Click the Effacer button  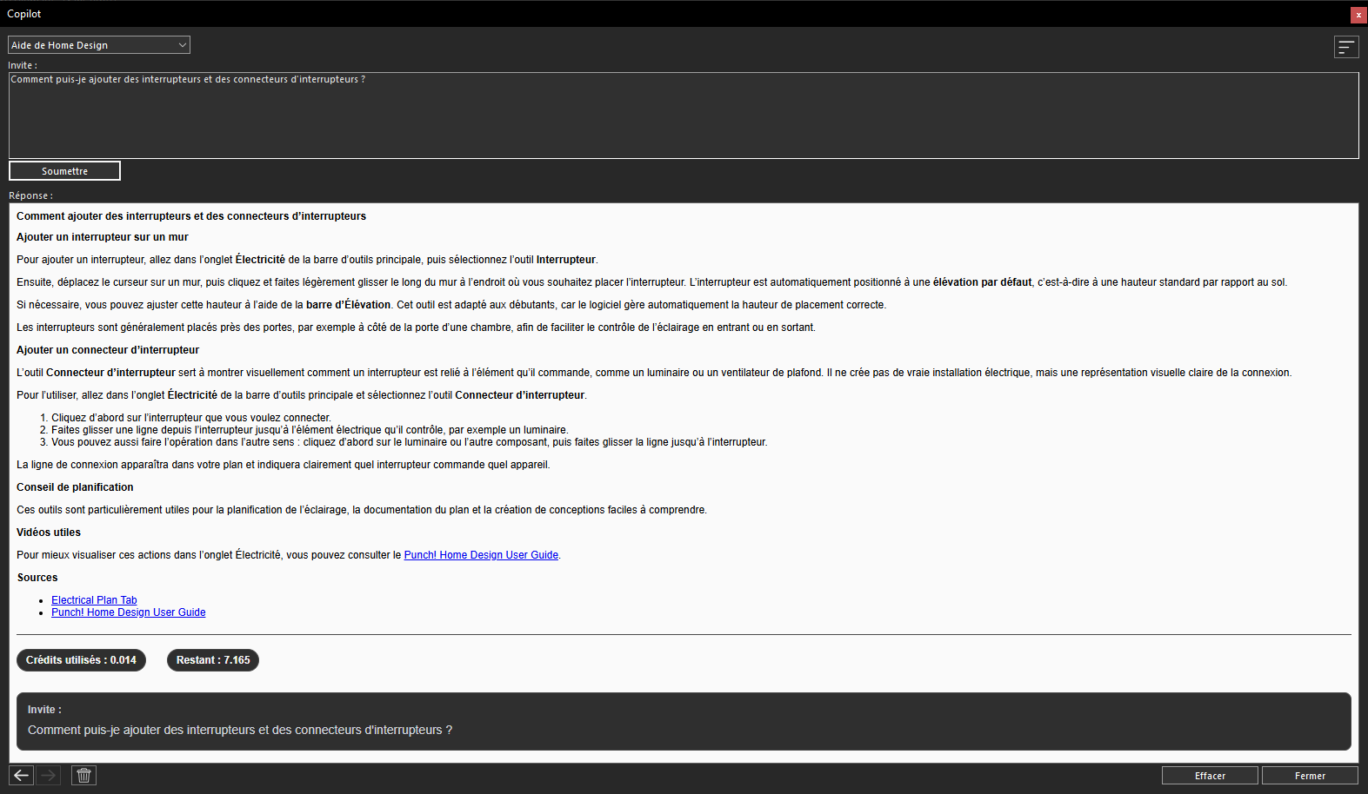point(1210,776)
